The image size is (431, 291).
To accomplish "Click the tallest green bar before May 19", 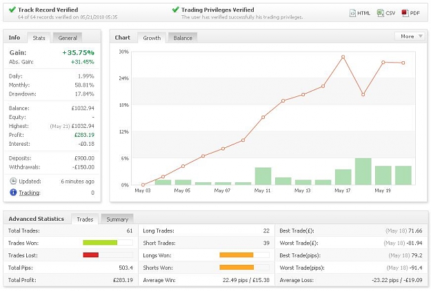I will (x=363, y=171).
